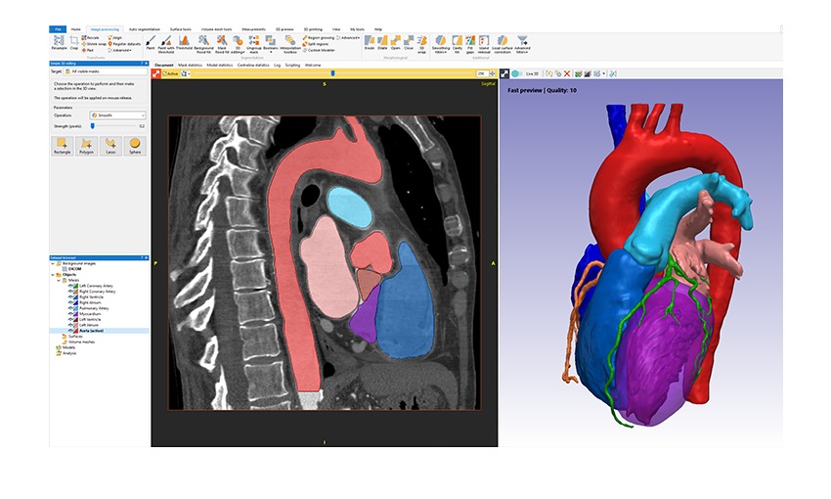
Task: Select Aorta (active) in dataset browser
Action: click(95, 331)
